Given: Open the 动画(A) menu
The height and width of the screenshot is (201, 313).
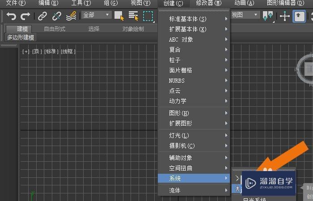Looking at the screenshot, I should click(x=244, y=3).
